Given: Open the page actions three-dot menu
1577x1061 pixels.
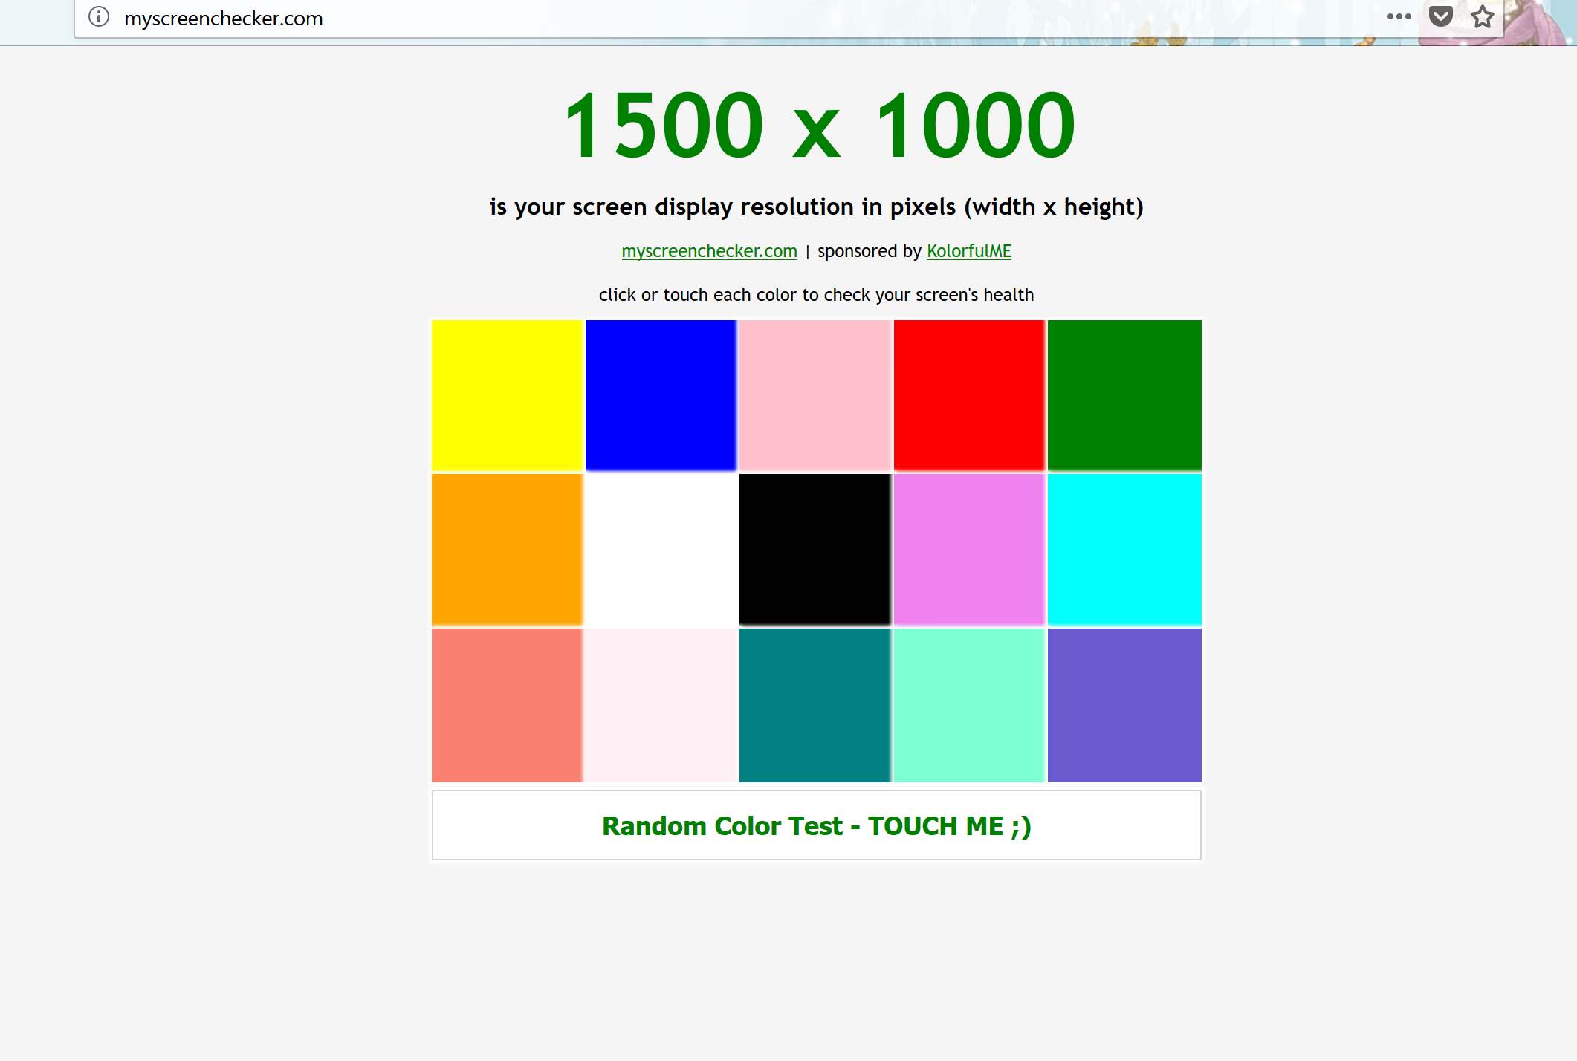Looking at the screenshot, I should [1399, 16].
